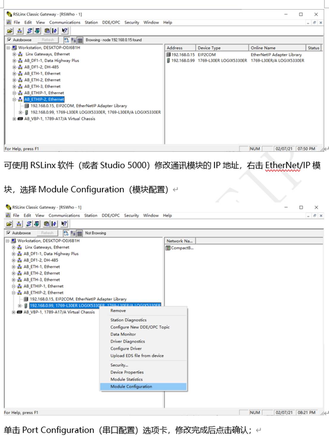
Task: Click the Refresh button in the Browsing window
Action: pos(48,40)
